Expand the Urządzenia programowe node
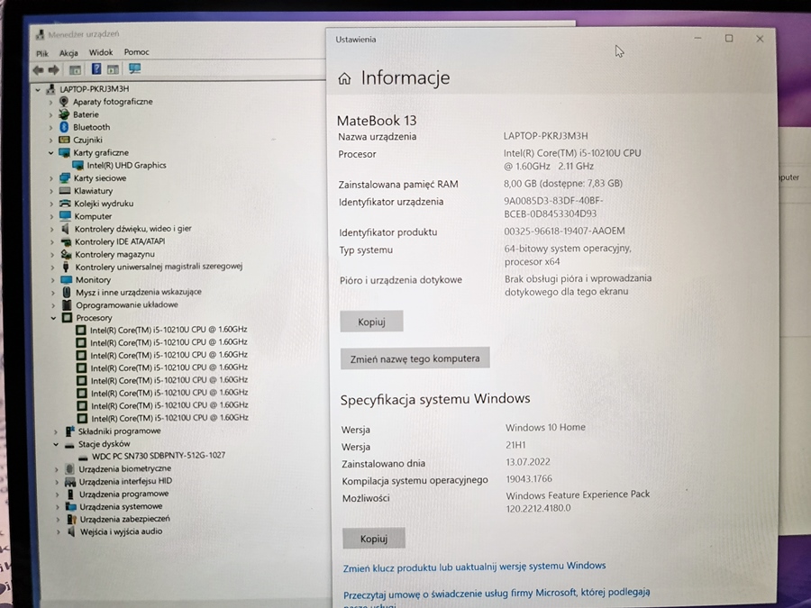 [57, 495]
